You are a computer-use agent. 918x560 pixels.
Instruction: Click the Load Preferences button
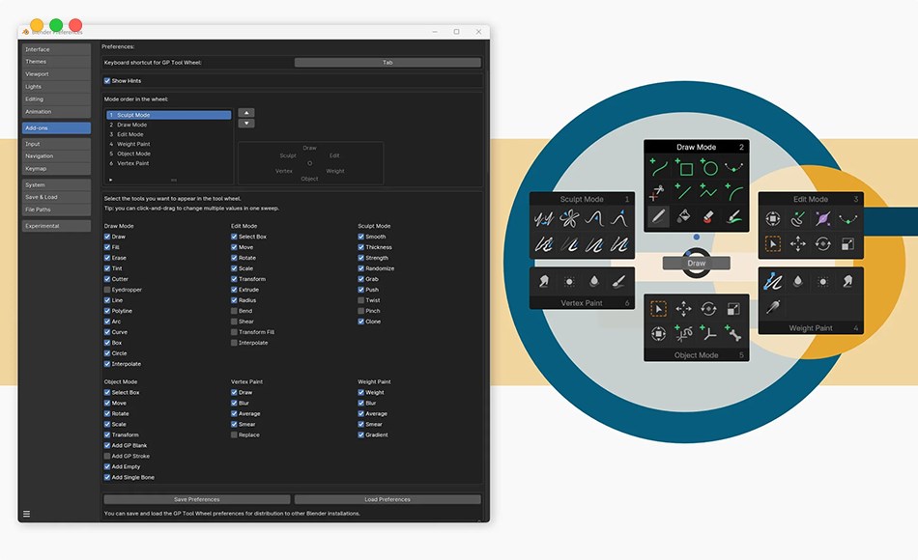387,499
